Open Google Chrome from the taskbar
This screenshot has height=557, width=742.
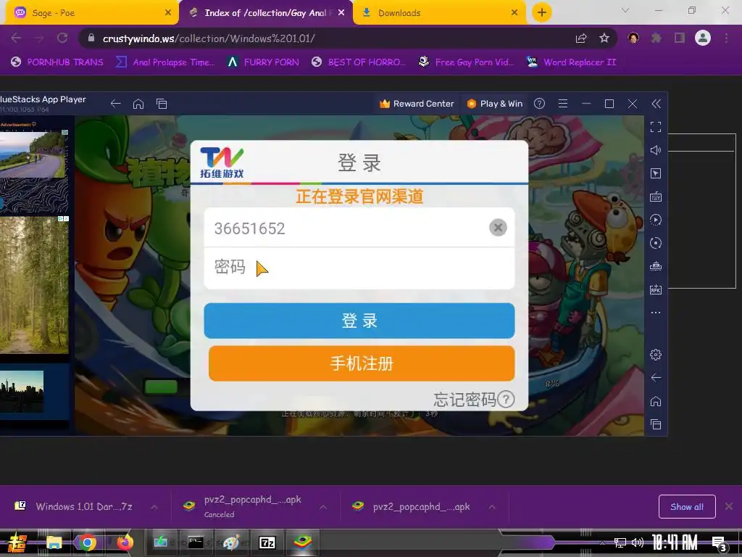click(88, 542)
